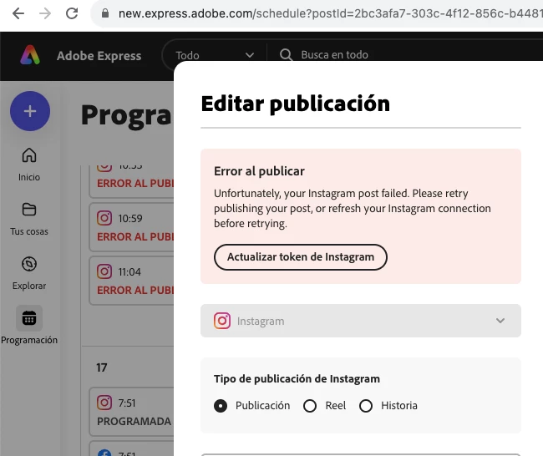The height and width of the screenshot is (456, 543).
Task: Click the Explorar label in sidebar
Action: click(x=29, y=286)
